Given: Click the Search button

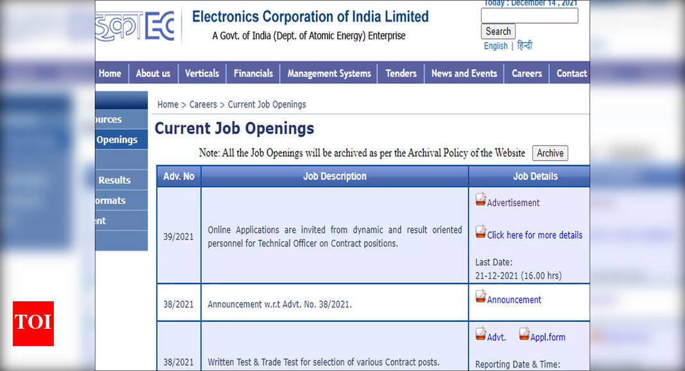Looking at the screenshot, I should [498, 31].
